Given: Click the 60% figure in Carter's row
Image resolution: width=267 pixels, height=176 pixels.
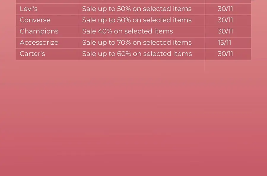Looking at the screenshot, I should [x=124, y=54].
